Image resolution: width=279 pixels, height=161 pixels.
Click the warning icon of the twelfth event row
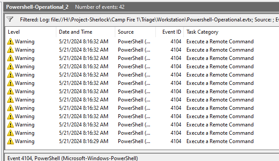point(10,133)
